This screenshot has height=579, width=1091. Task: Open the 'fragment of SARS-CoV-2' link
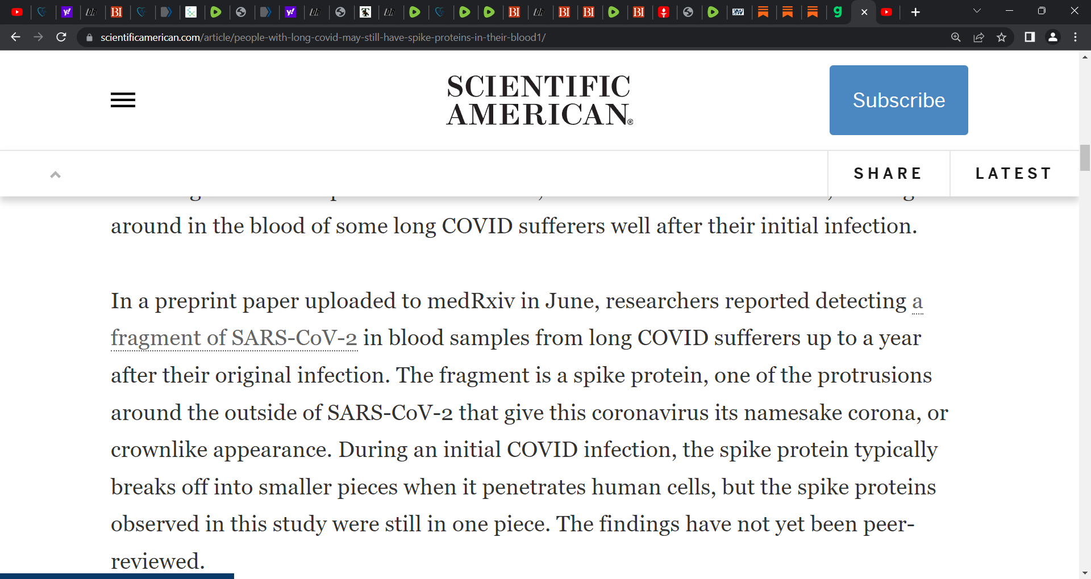click(x=234, y=338)
